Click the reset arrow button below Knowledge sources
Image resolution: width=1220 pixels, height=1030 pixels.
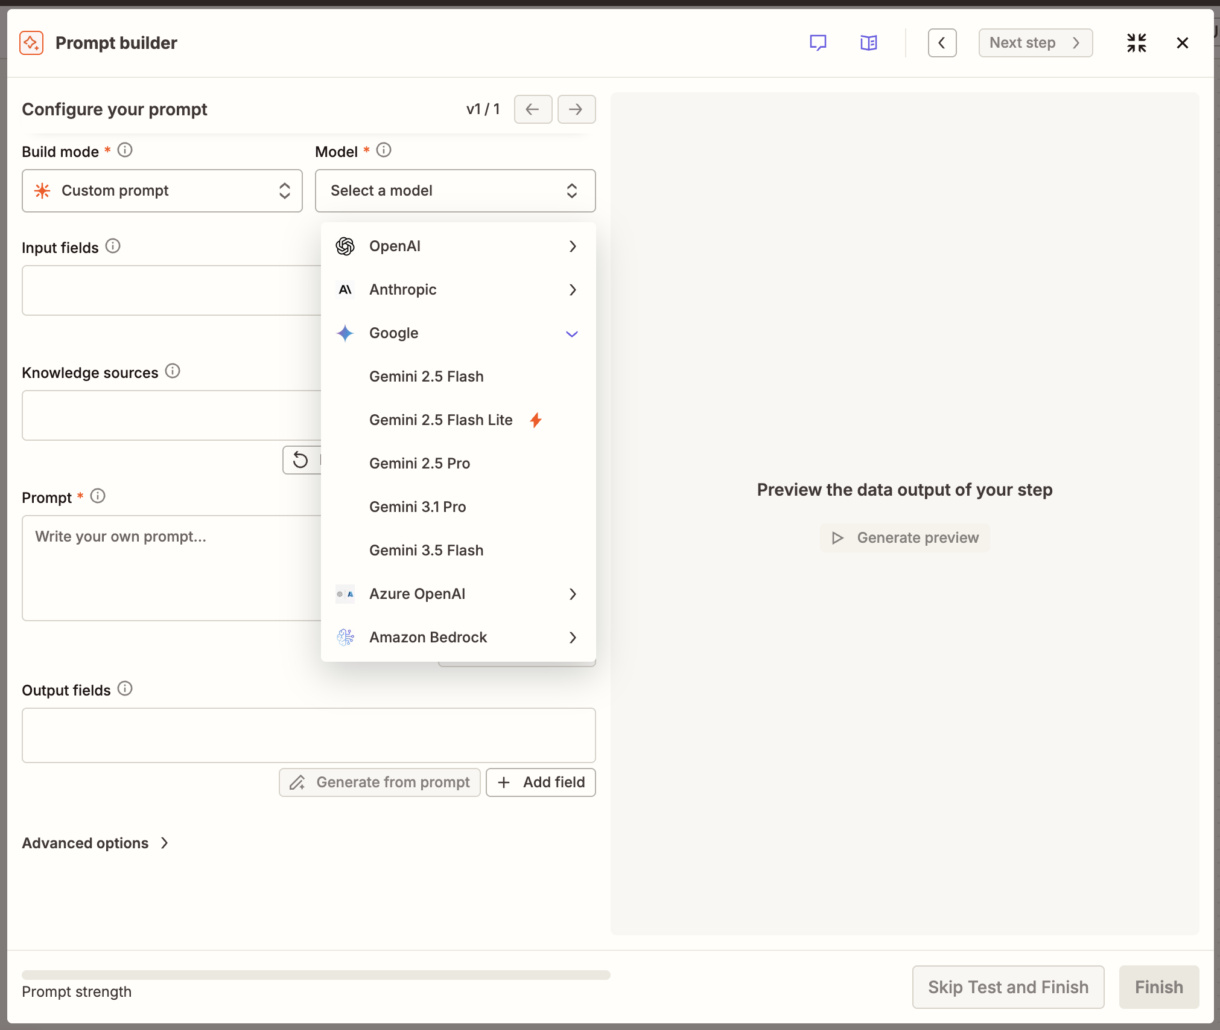tap(301, 460)
